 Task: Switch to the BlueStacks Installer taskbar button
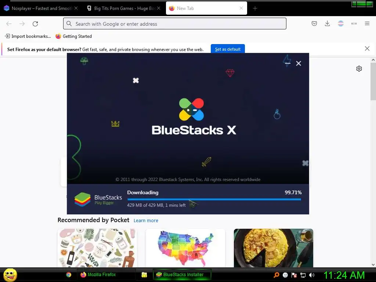[x=182, y=275]
